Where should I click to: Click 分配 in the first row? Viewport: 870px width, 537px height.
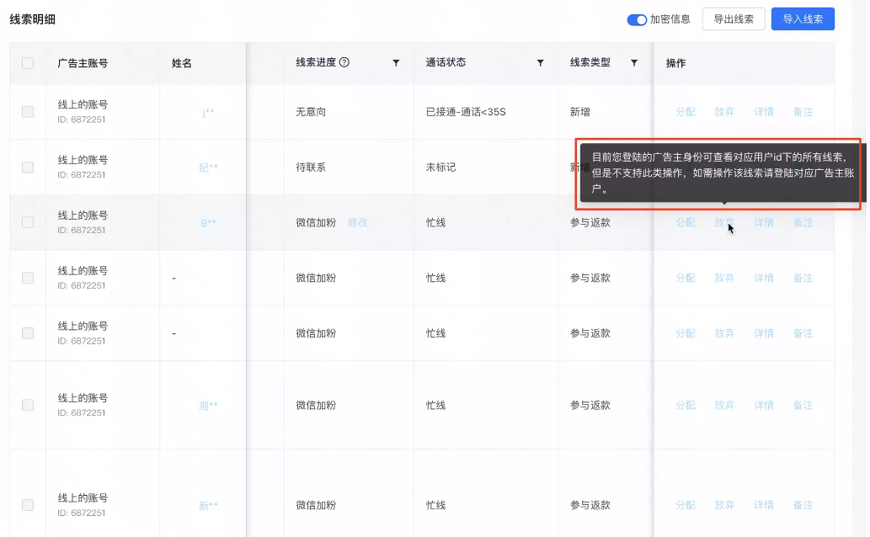click(x=685, y=111)
